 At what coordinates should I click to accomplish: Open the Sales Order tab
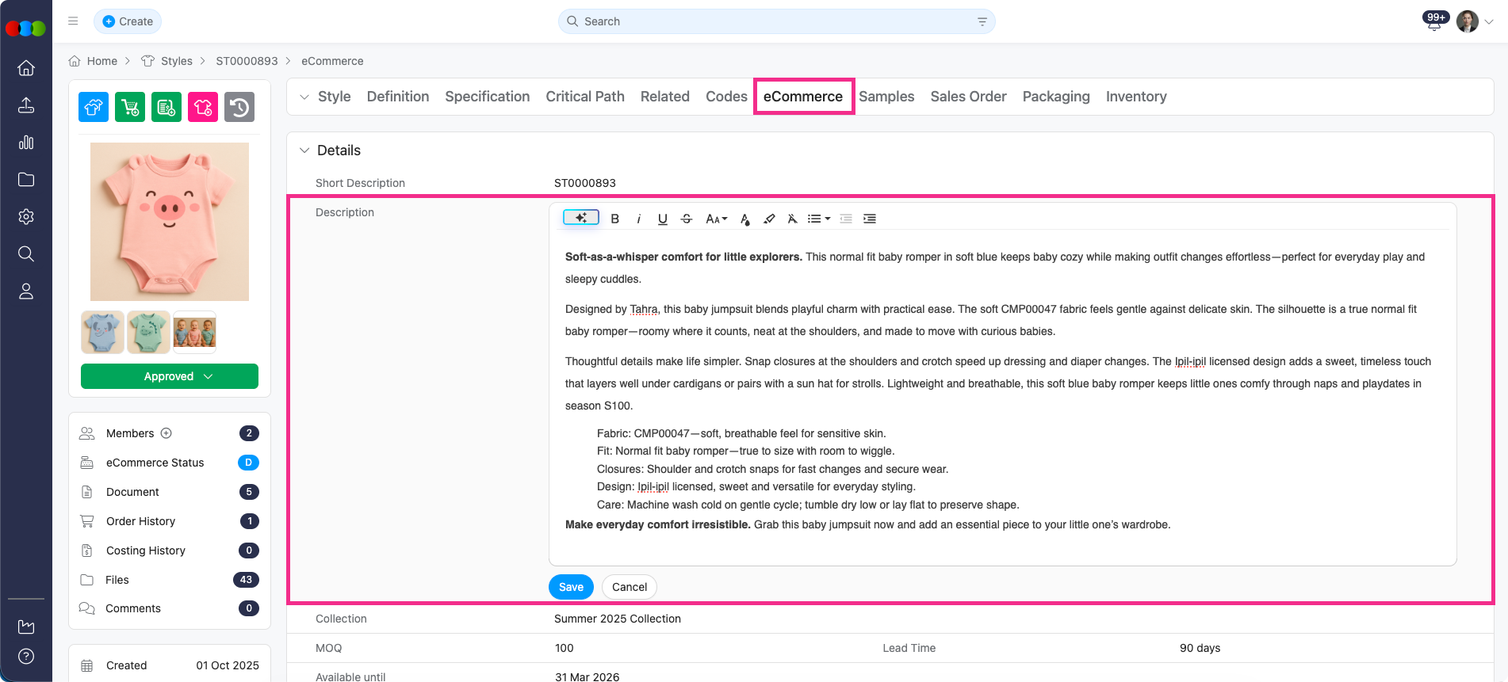click(x=968, y=97)
